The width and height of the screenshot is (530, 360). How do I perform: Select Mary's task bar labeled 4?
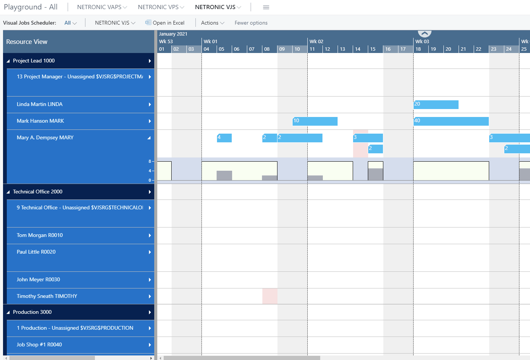coord(224,138)
